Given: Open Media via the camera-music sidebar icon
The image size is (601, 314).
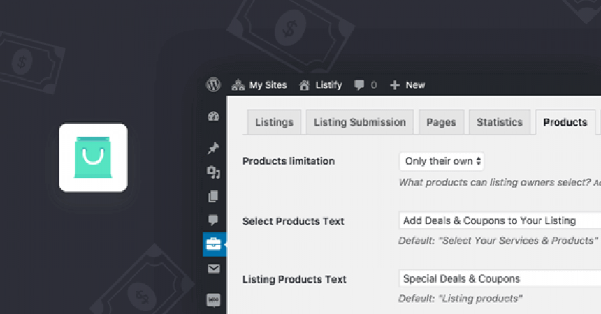Looking at the screenshot, I should point(213,172).
